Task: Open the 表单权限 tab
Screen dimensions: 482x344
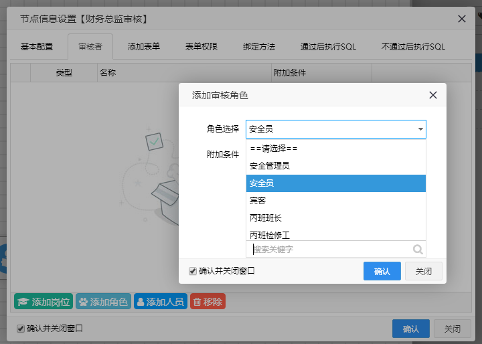Action: (202, 47)
